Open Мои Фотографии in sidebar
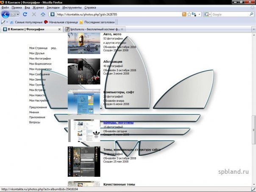 (40, 58)
